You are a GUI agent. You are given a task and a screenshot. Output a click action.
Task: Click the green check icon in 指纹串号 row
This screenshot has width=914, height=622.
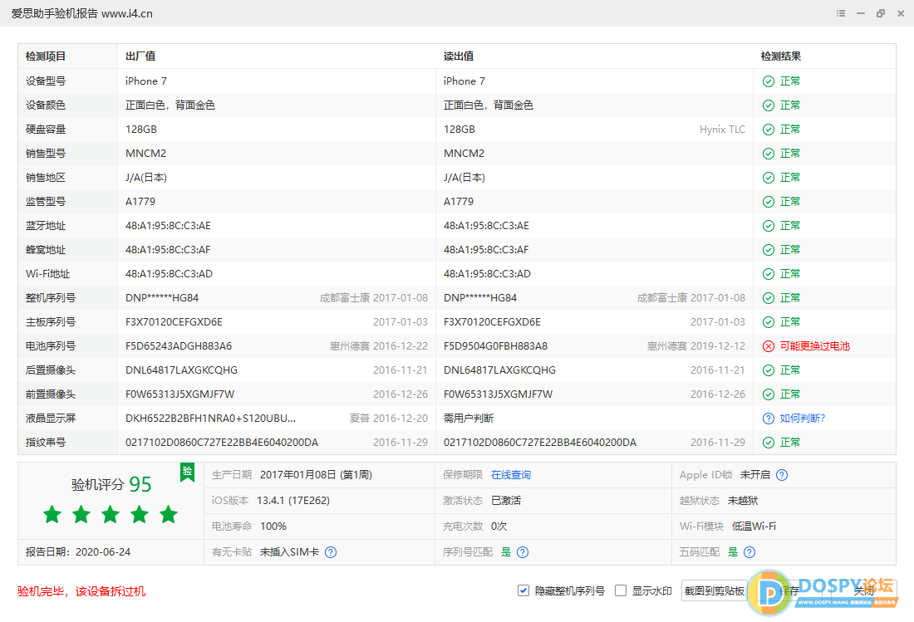pos(769,443)
